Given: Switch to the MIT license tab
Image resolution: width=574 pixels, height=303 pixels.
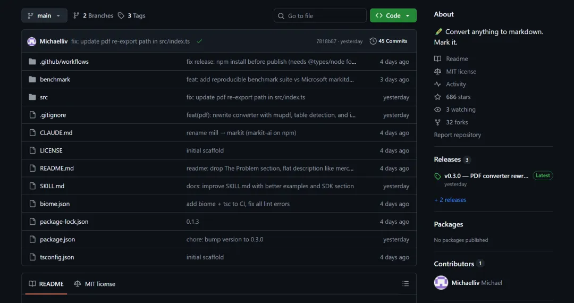Looking at the screenshot, I should pyautogui.click(x=95, y=284).
